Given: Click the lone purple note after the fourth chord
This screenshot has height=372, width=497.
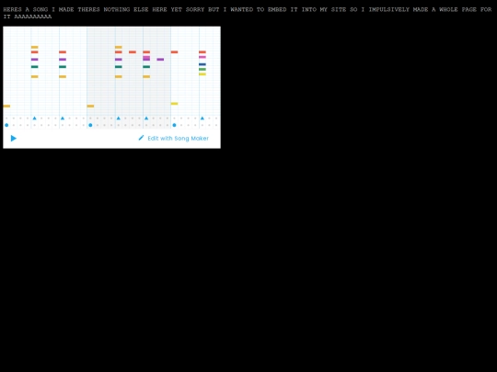Looking at the screenshot, I should pos(160,60).
